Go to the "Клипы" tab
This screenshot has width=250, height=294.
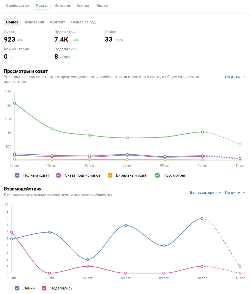click(83, 6)
